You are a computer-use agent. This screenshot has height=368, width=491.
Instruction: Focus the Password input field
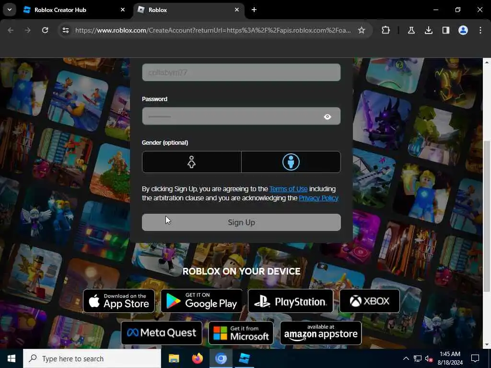point(241,116)
